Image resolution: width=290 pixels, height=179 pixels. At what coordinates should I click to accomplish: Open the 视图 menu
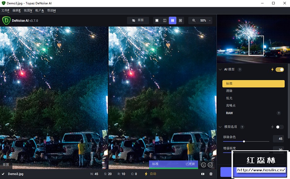click(x=28, y=10)
